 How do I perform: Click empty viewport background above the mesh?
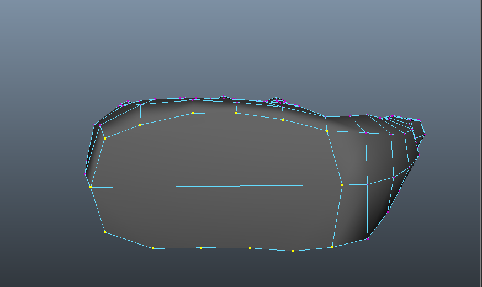click(237, 44)
